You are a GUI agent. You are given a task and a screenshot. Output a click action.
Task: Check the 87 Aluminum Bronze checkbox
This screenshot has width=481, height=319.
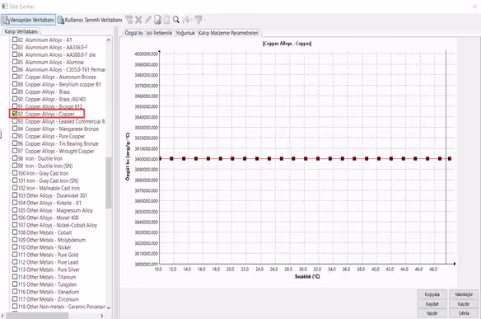pos(15,77)
